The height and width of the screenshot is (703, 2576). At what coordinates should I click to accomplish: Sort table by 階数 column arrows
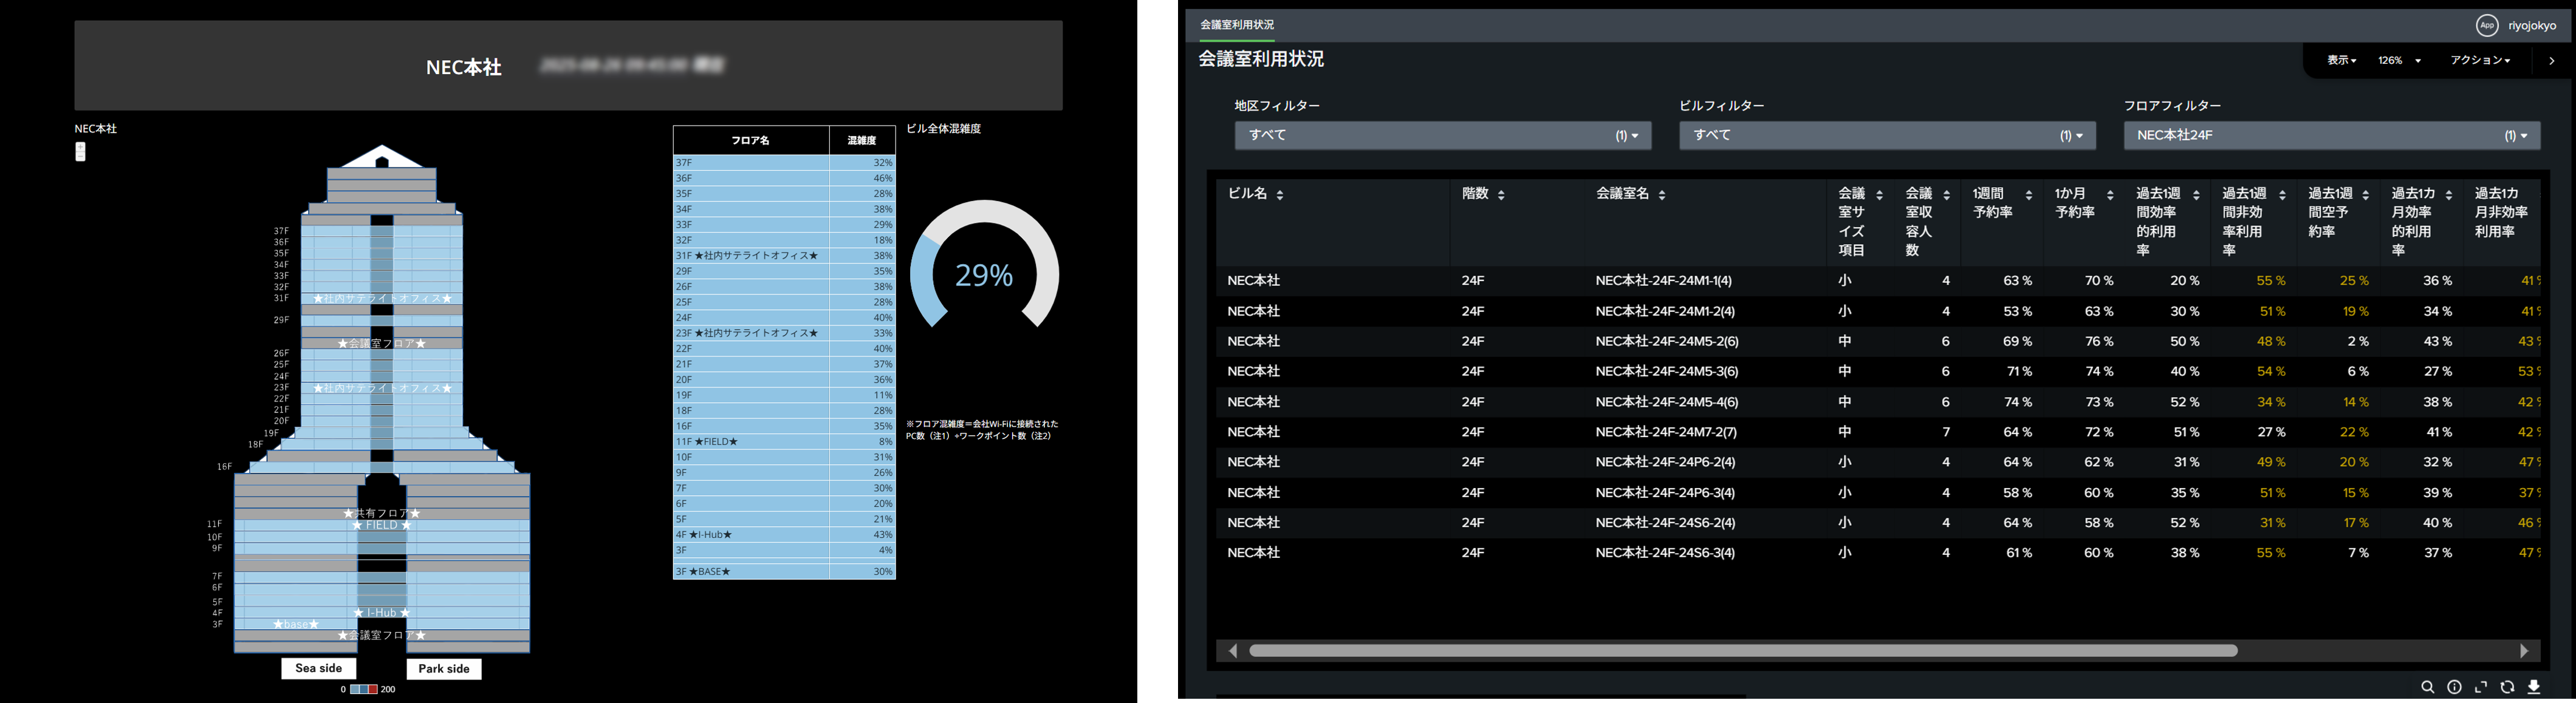tap(1501, 195)
